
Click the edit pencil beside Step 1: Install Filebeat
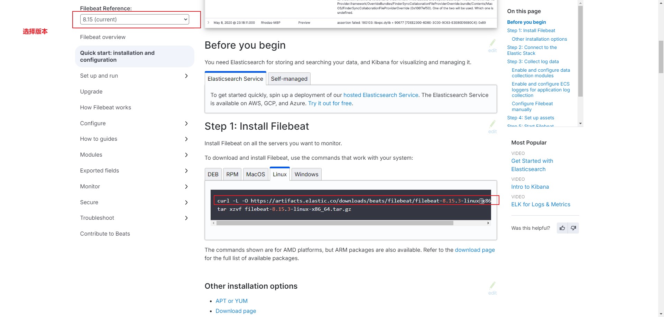492,127
